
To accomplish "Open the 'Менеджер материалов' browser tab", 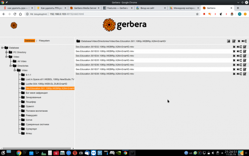I will [x=184, y=8].
